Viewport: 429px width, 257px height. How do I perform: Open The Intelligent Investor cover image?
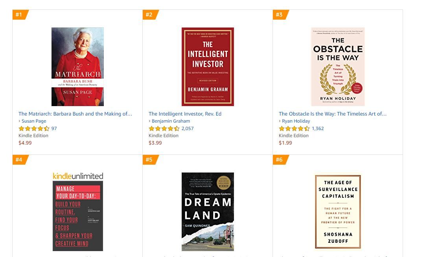pos(208,66)
